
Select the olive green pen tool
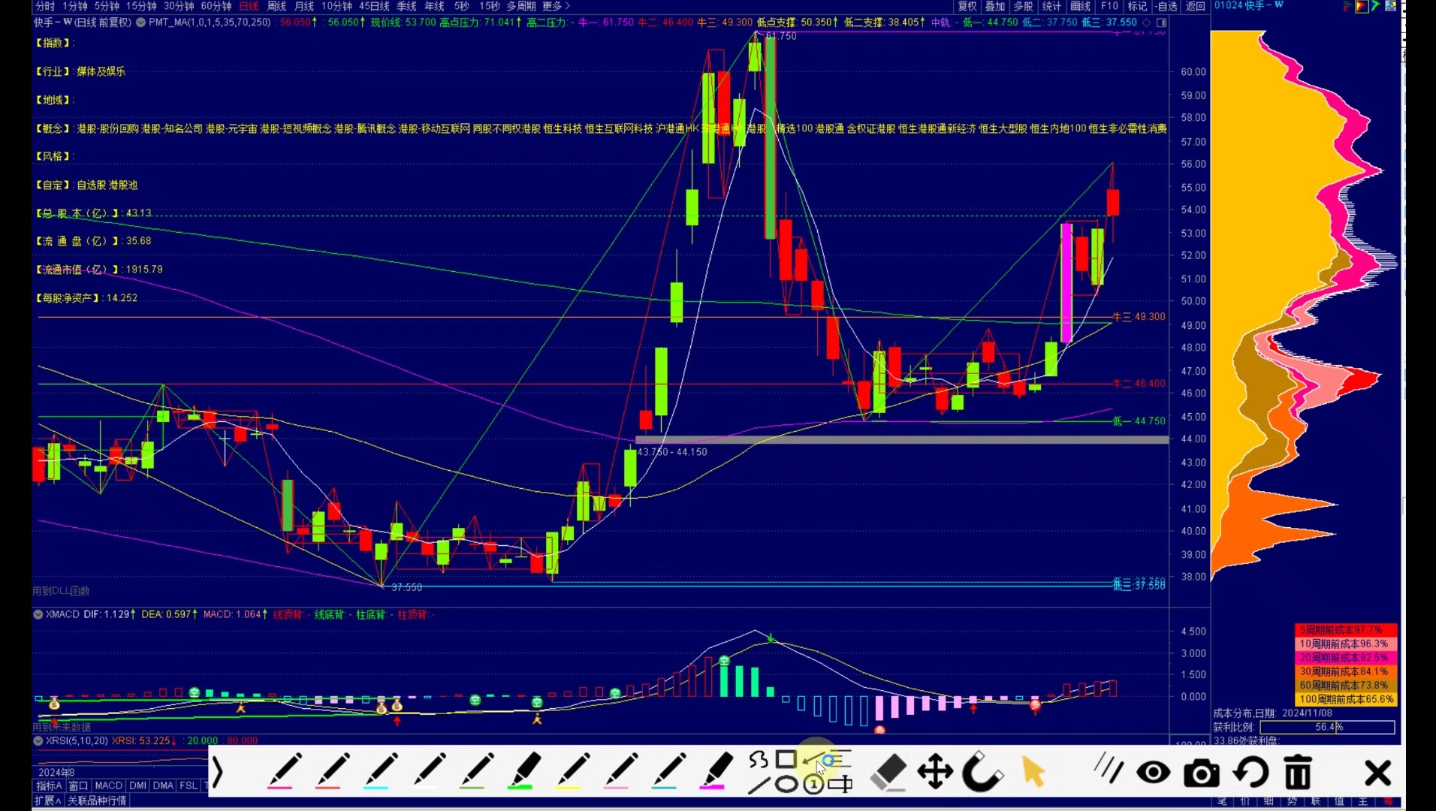tap(476, 771)
